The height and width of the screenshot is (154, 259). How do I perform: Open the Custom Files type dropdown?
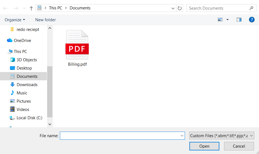point(222,136)
